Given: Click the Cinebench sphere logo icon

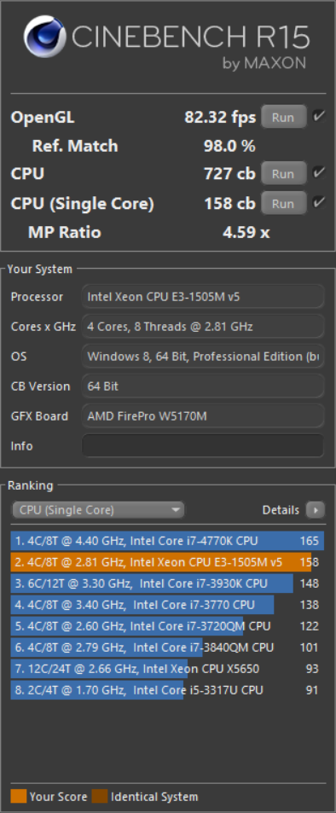Looking at the screenshot, I should click(45, 37).
